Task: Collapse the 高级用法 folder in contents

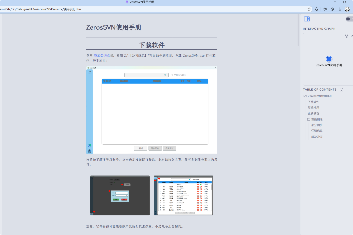Action: tap(309, 119)
